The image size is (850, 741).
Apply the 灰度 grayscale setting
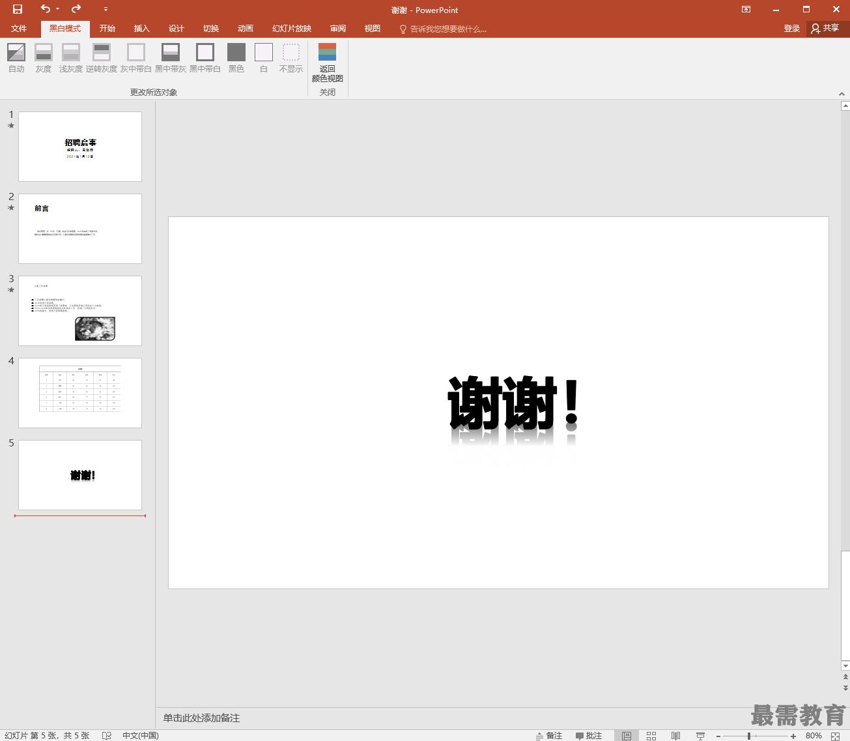point(44,57)
